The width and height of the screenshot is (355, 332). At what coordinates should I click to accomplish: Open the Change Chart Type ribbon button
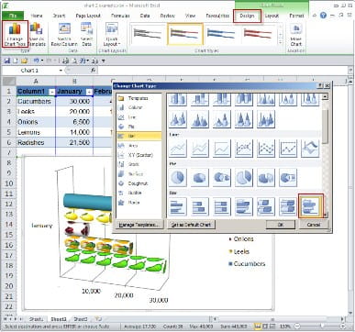coord(15,34)
